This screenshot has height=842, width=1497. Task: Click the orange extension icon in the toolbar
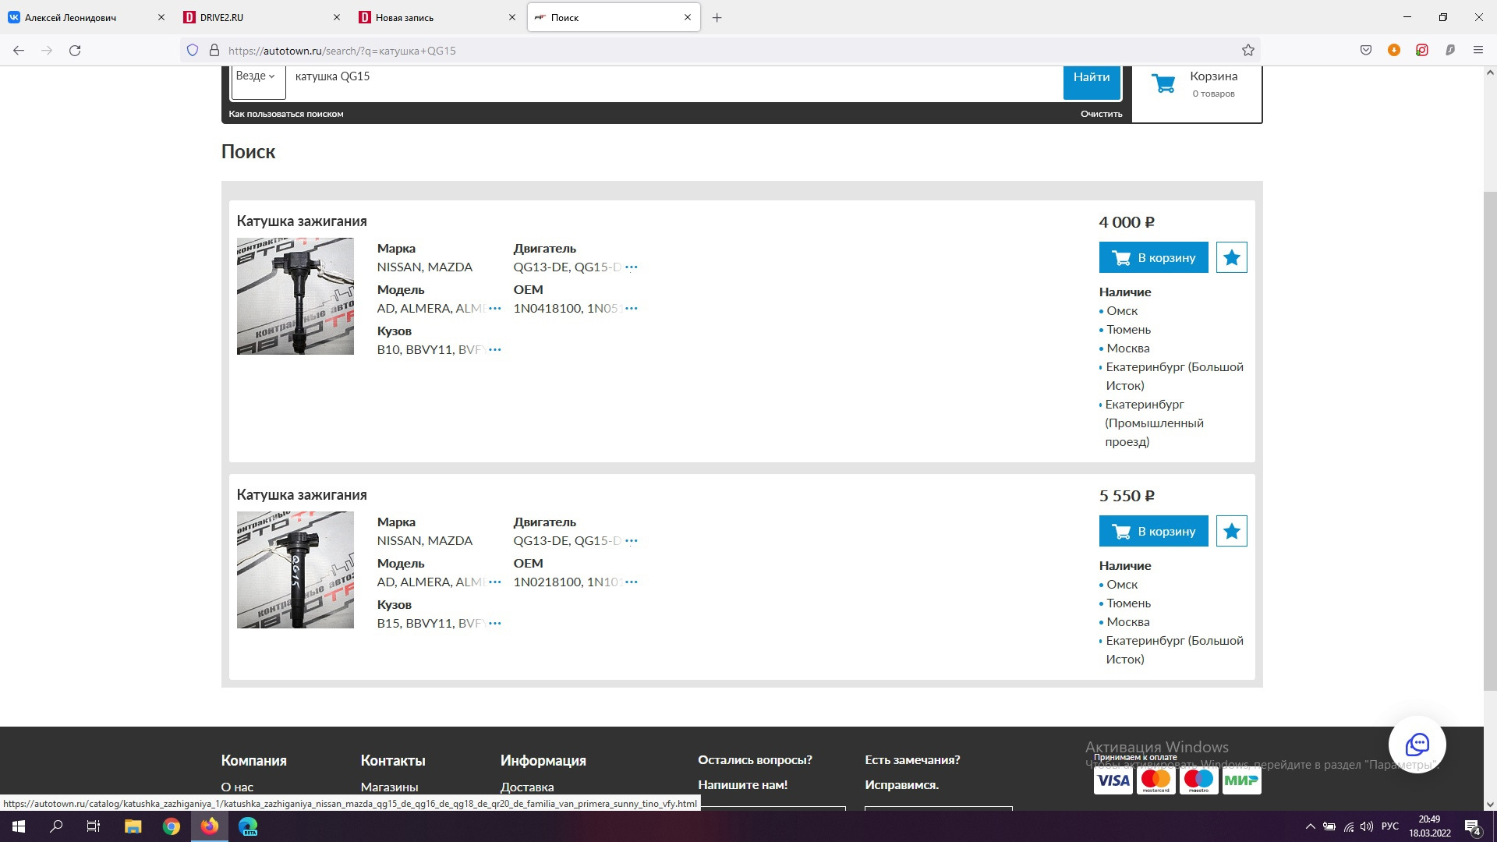tap(1394, 51)
